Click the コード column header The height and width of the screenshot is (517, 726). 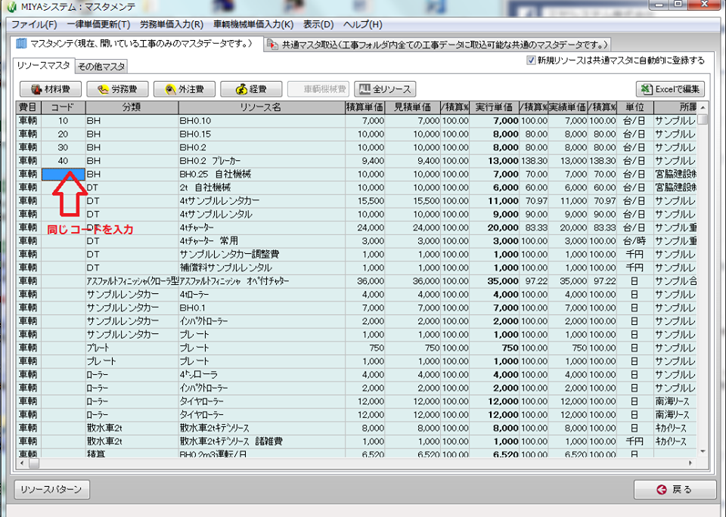(64, 107)
